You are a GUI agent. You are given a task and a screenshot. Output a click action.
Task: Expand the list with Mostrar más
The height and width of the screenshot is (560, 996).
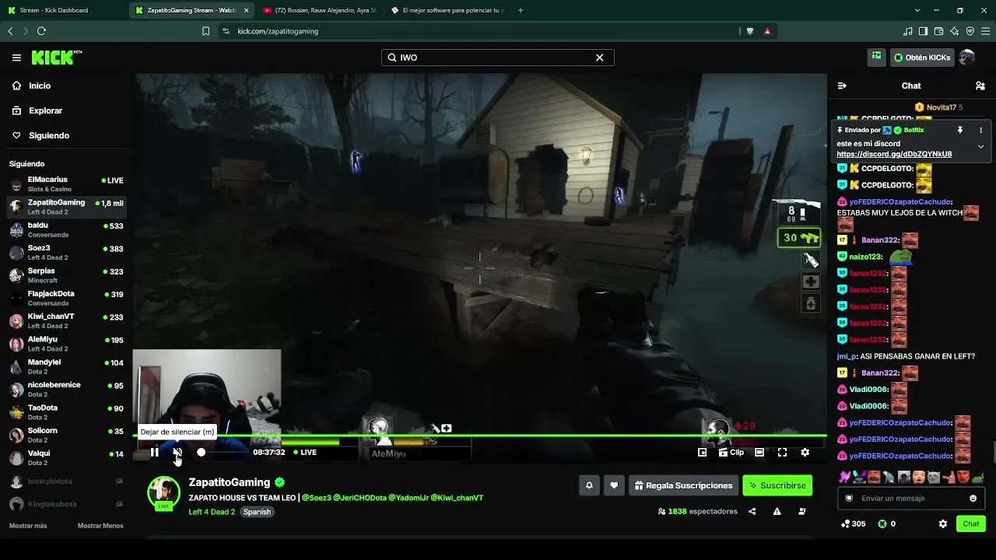[28, 526]
